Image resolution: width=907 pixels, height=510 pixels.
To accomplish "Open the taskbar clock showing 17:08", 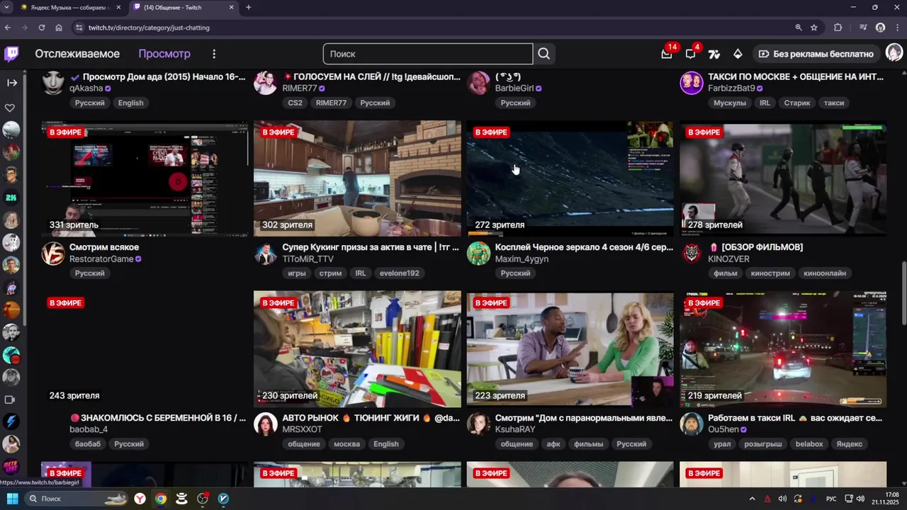I will pos(886,499).
